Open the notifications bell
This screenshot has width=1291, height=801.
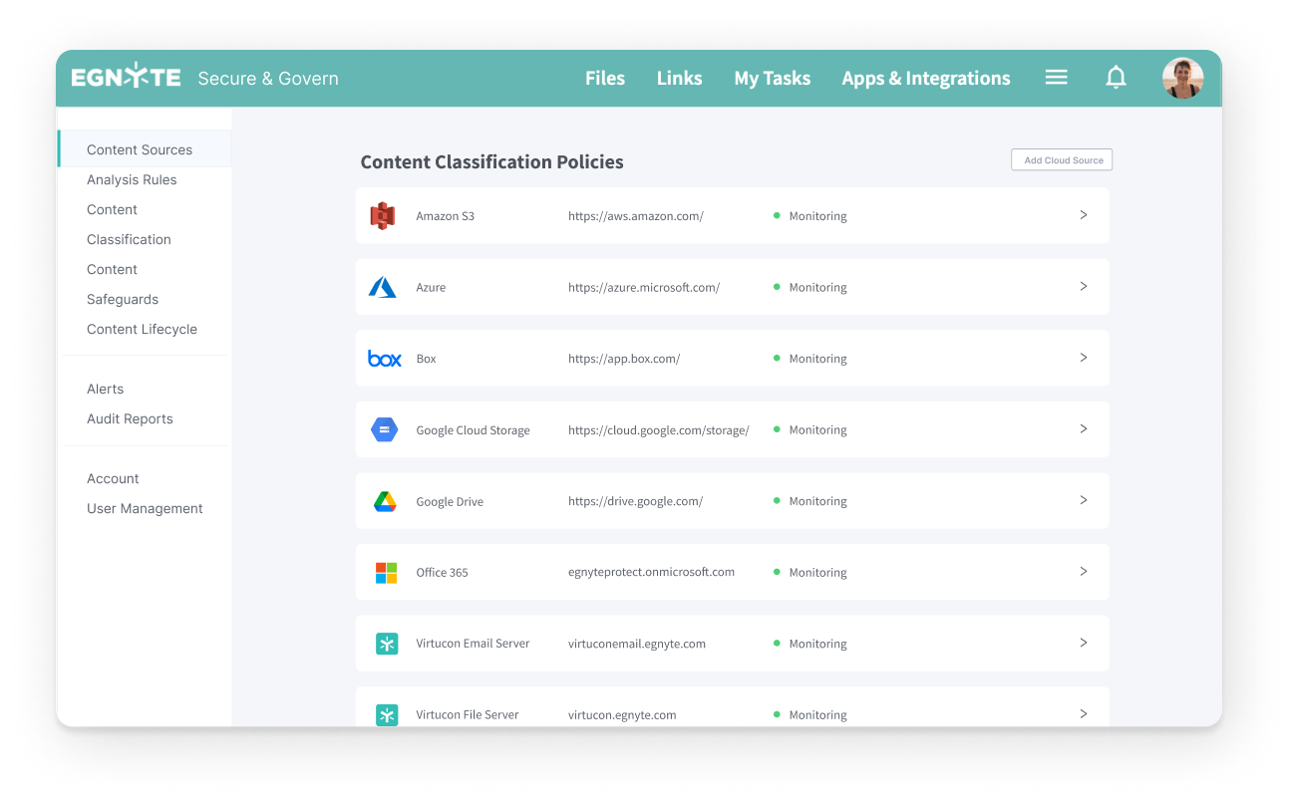click(x=1117, y=78)
